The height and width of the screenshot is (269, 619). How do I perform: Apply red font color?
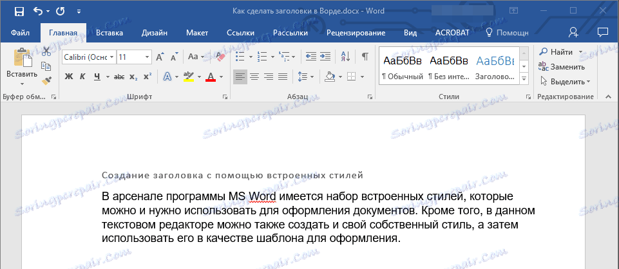click(x=211, y=77)
